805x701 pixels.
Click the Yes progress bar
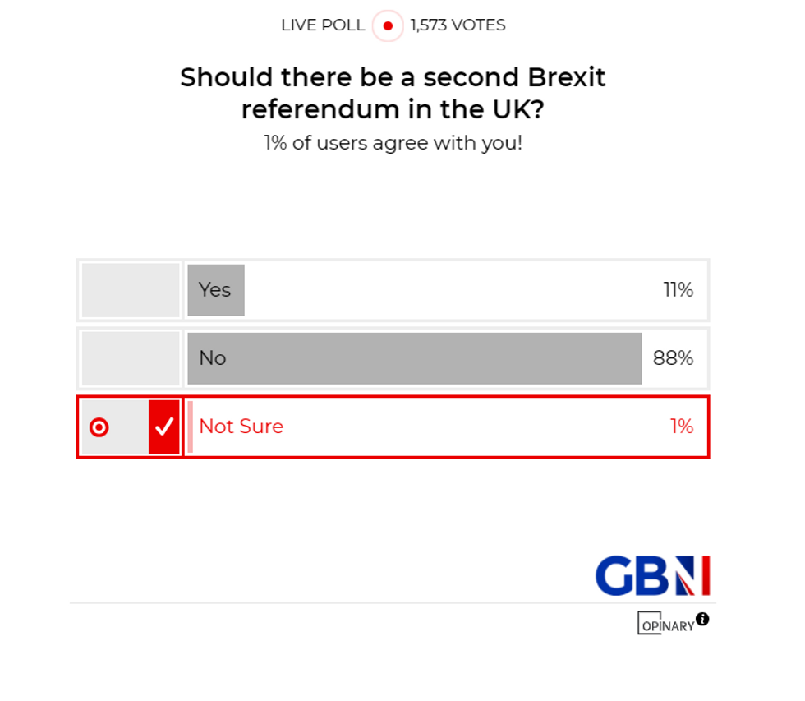[x=215, y=289]
